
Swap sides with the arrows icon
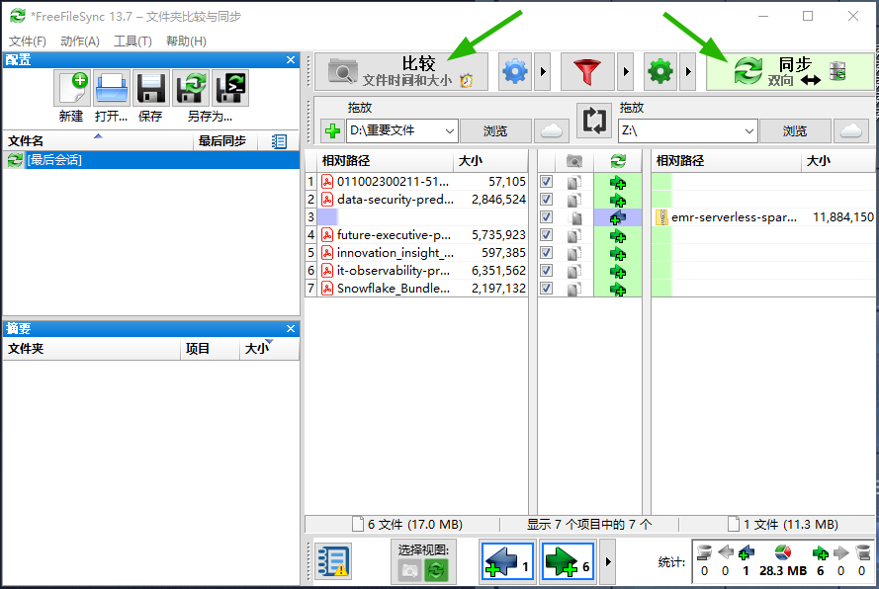tap(593, 120)
